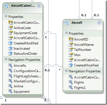Click navigation icon beside Aircrafts

pos(10,65)
